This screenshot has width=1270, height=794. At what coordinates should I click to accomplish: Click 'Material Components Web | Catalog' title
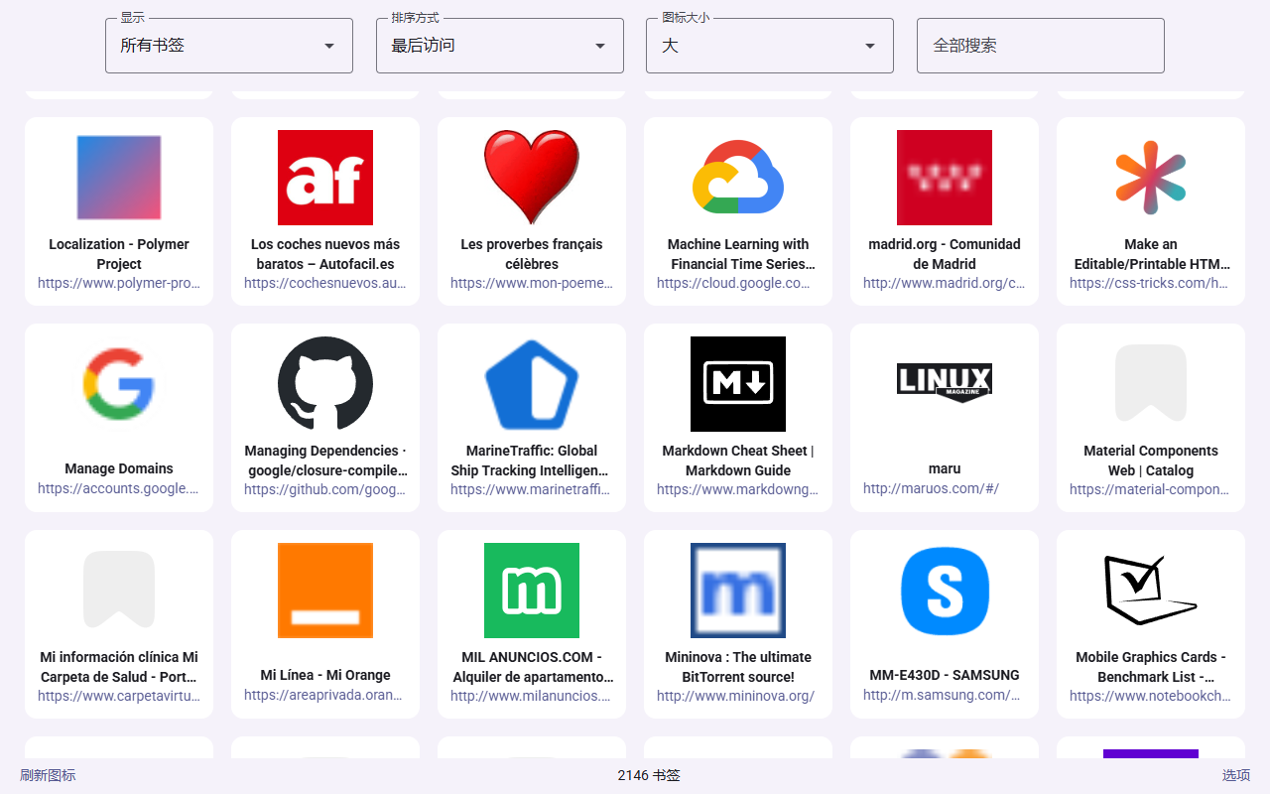[1151, 461]
